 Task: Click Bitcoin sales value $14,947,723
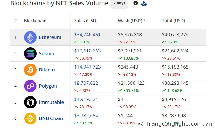(x=87, y=67)
